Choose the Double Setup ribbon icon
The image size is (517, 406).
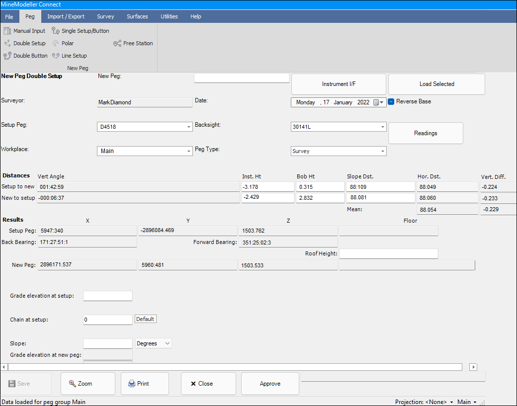[x=24, y=43]
